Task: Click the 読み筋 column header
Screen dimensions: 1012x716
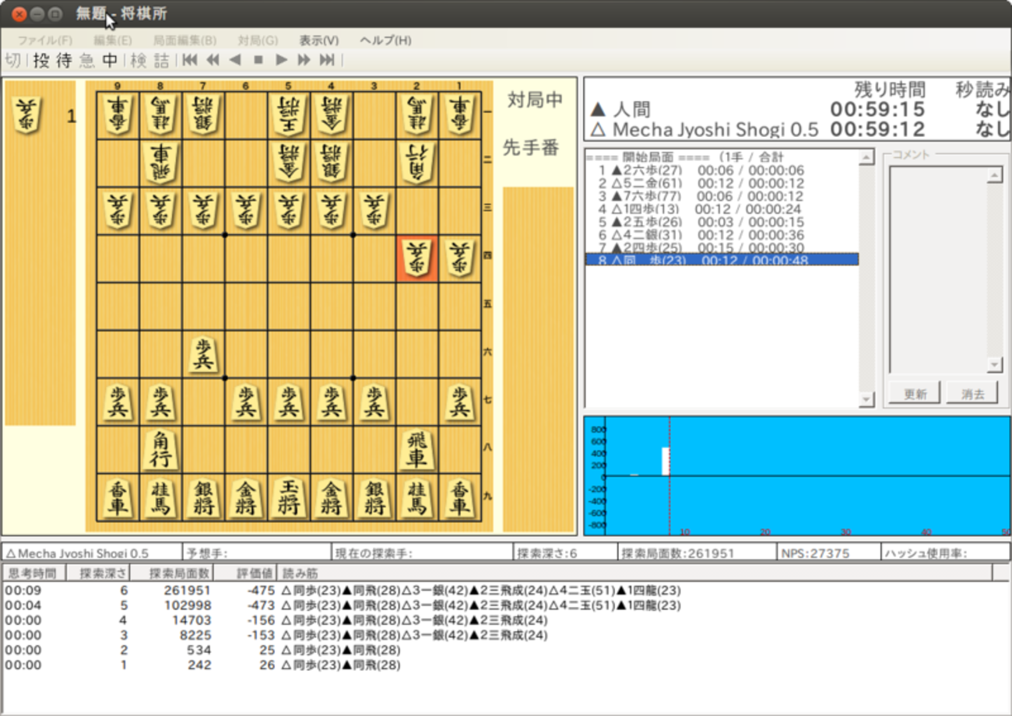Action: tap(634, 574)
